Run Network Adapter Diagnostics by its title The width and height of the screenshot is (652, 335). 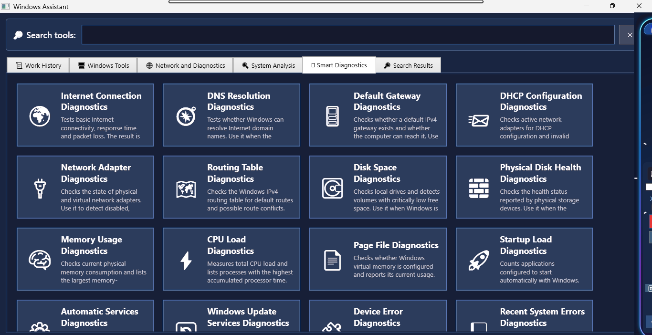tap(96, 173)
